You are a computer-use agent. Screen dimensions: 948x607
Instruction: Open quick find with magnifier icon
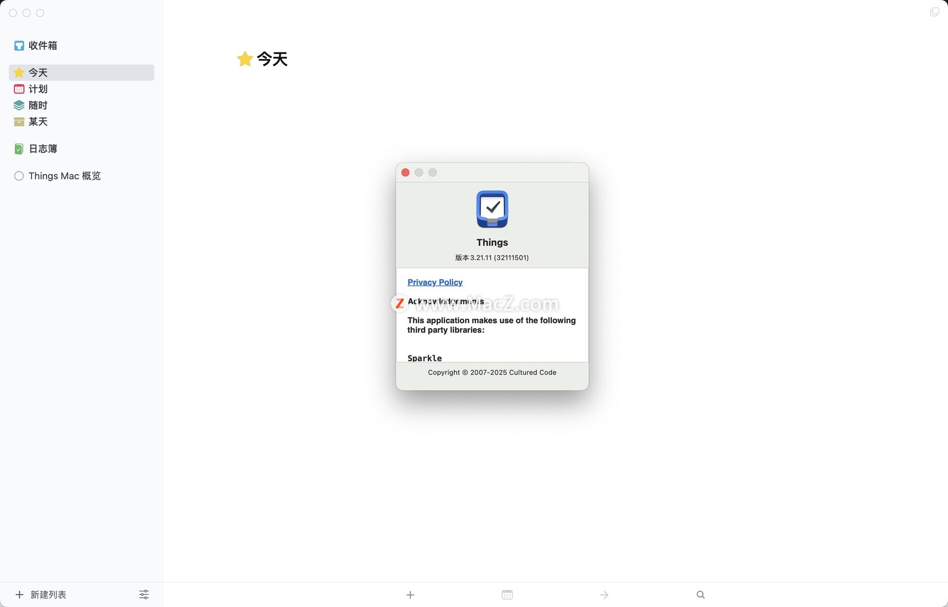tap(701, 595)
